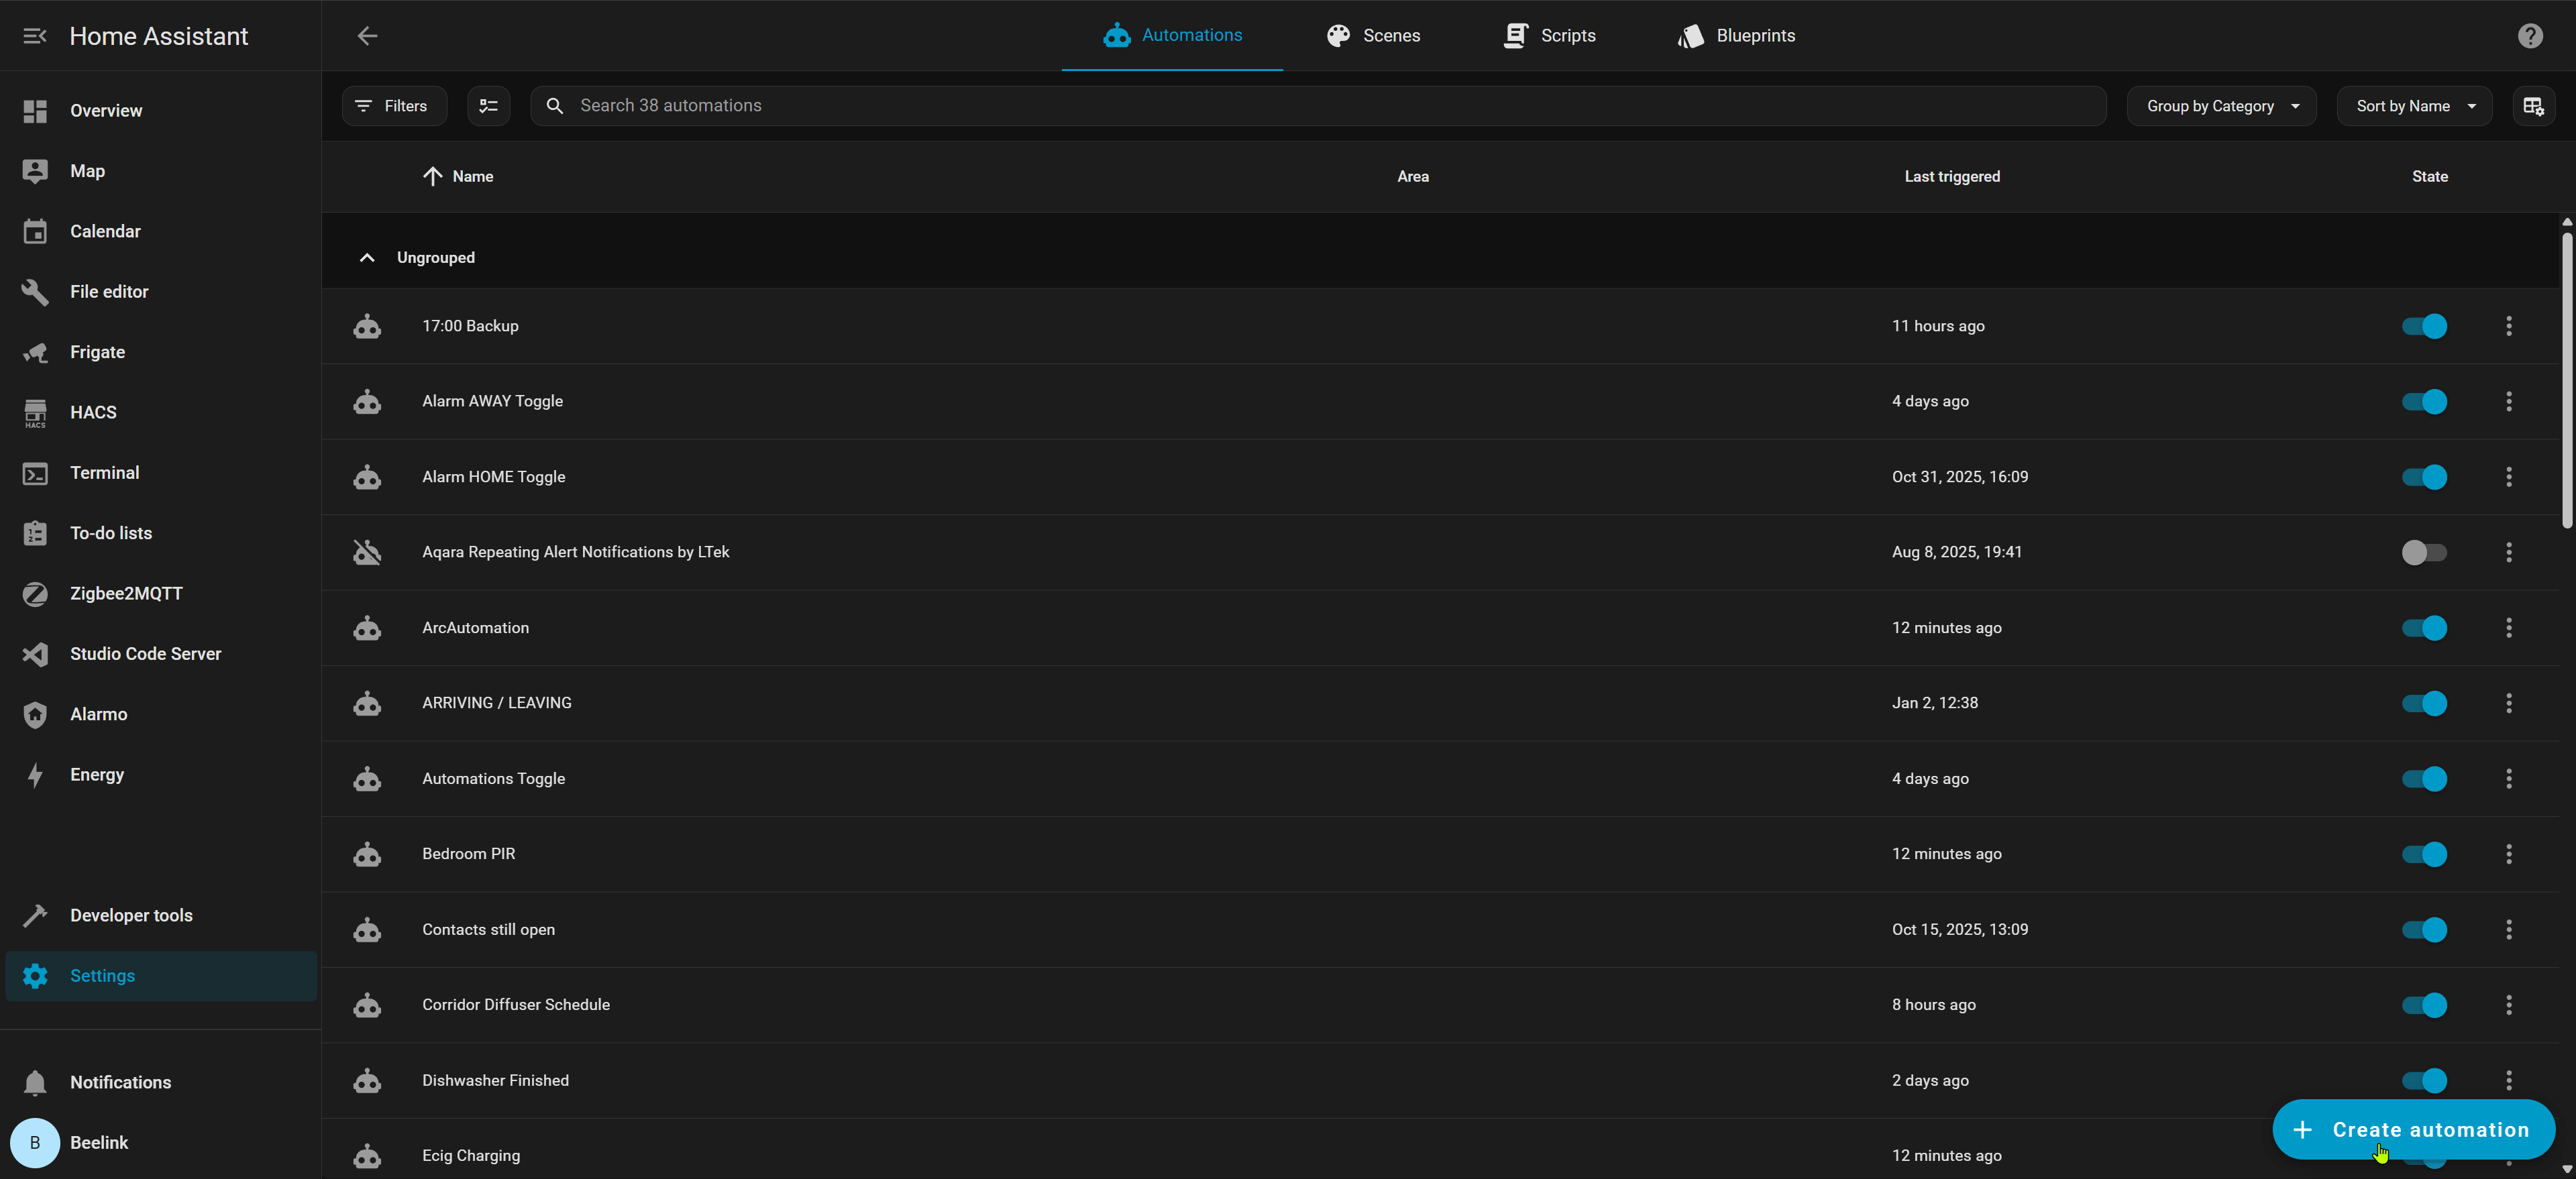Screen dimensions: 2576x1179
Task: Open HACS store in sidebar
Action: coord(93,412)
